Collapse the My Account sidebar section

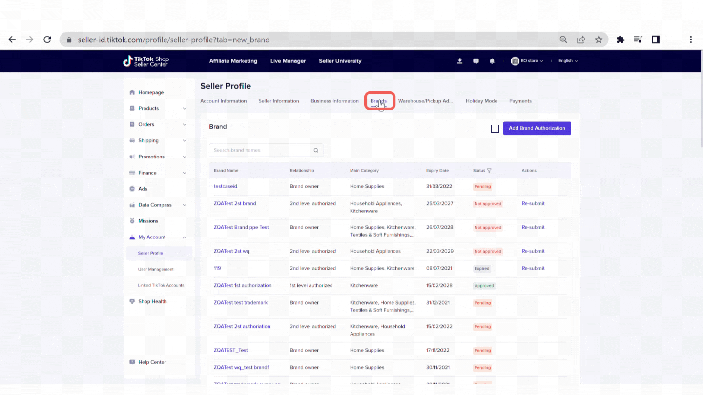185,237
